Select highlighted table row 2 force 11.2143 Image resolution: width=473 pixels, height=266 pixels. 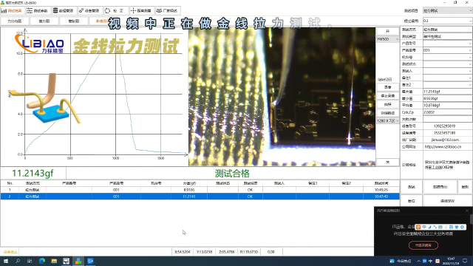[x=200, y=197]
